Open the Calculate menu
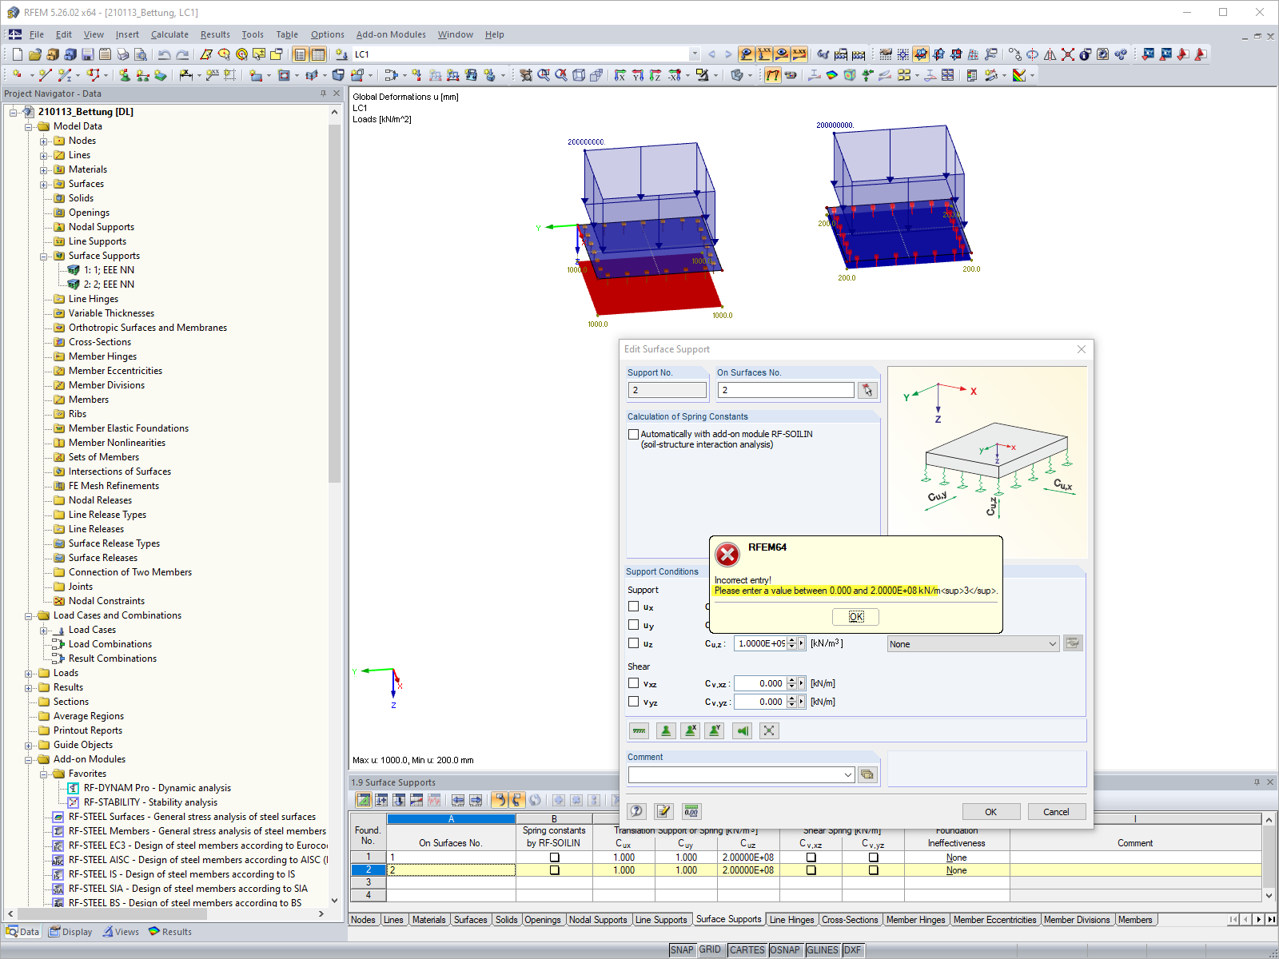Screen dimensions: 1279x959 tap(169, 34)
